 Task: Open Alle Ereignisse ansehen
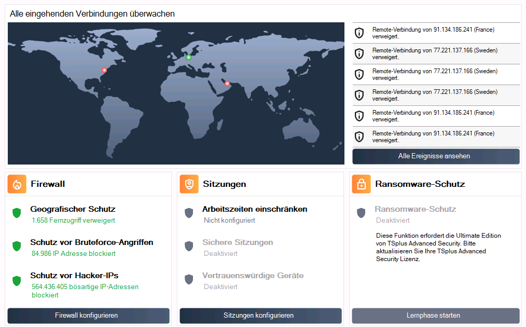tap(436, 156)
